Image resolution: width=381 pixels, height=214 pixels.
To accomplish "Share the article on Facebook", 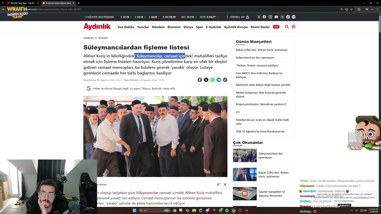I will tap(200, 80).
